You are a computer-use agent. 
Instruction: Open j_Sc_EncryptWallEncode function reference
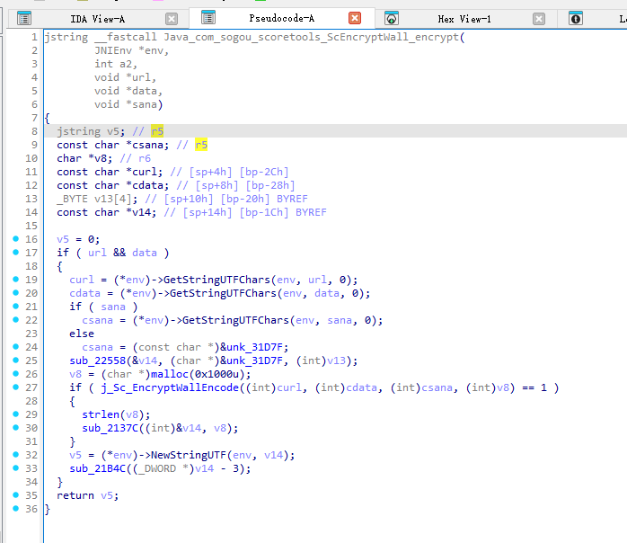tap(170, 387)
